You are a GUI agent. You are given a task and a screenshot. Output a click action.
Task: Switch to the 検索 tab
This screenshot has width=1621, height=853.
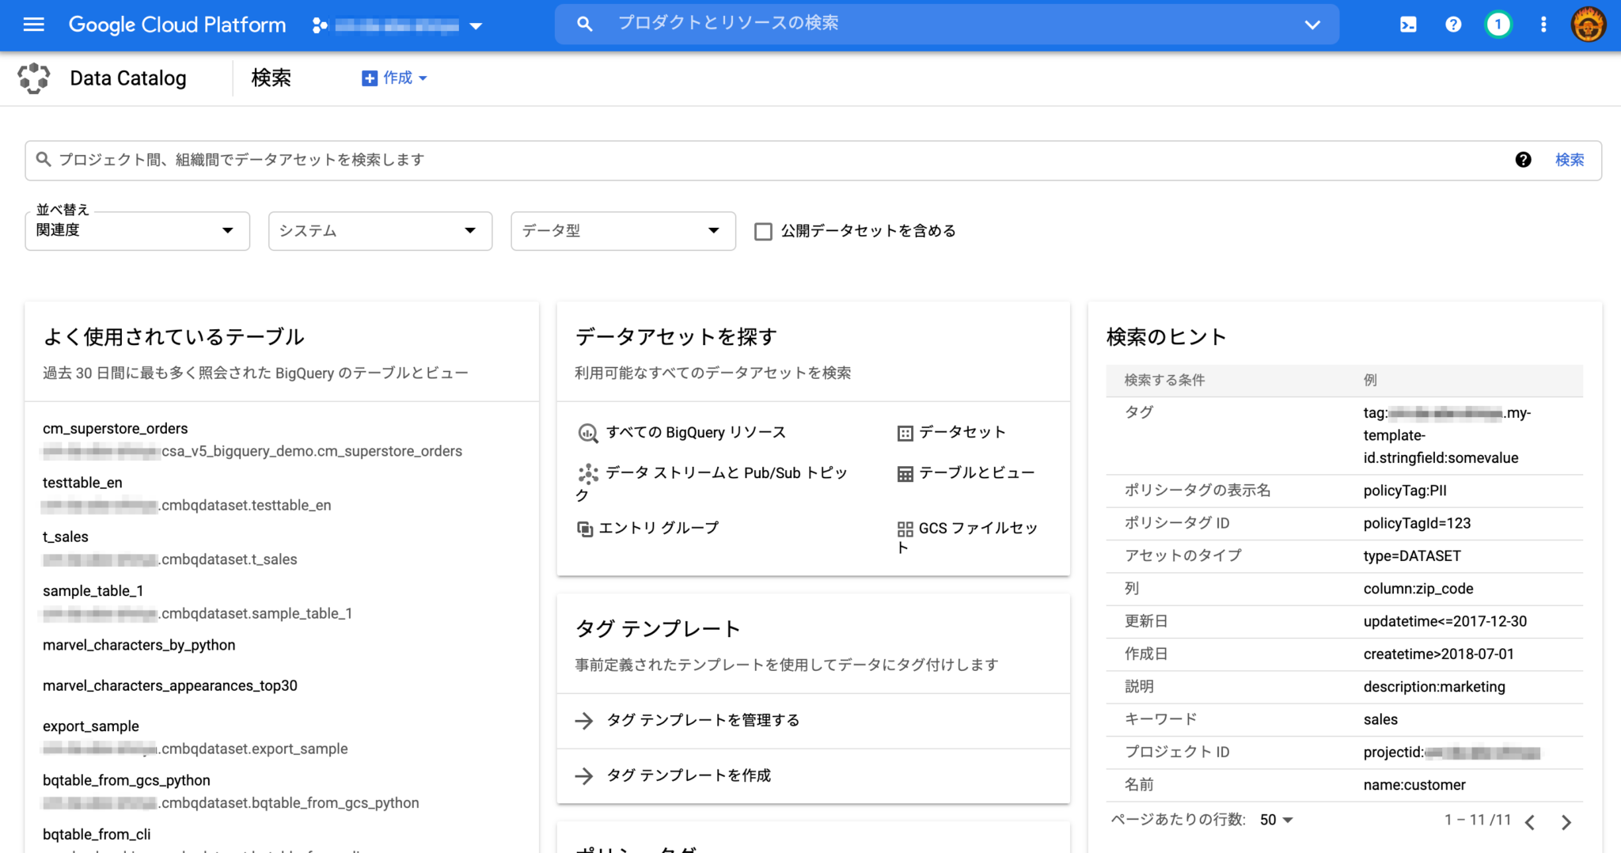(x=271, y=78)
